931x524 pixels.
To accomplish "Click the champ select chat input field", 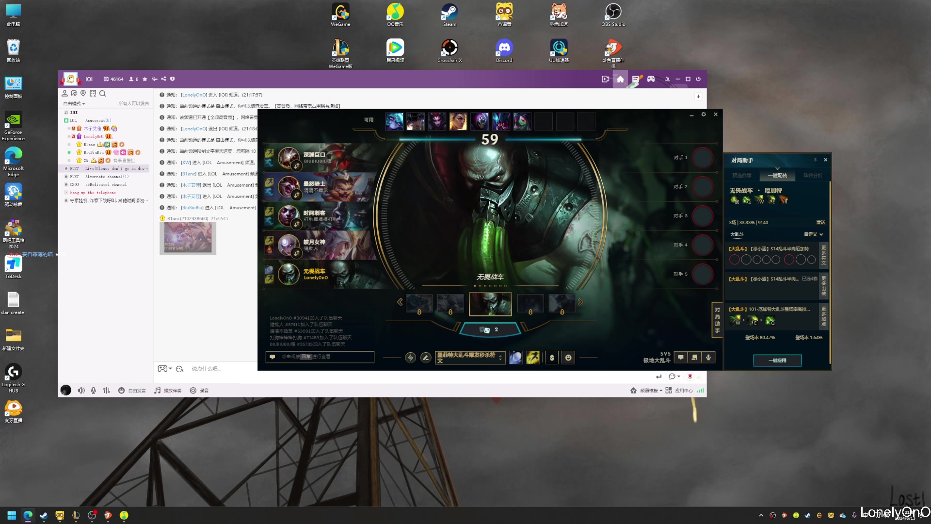I will [320, 357].
